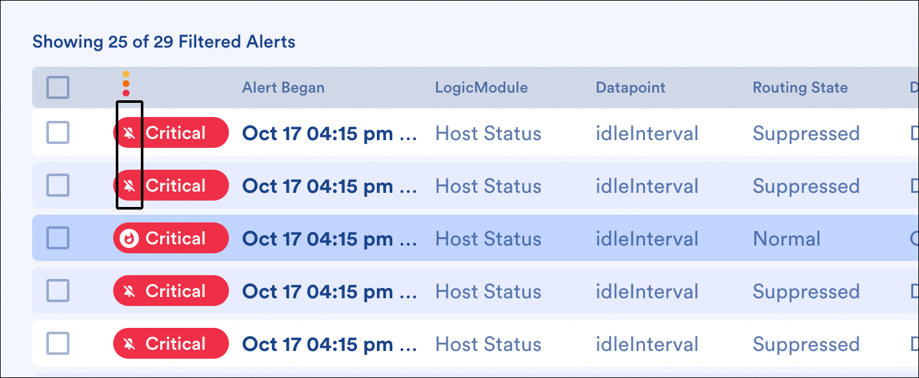Expand the truncated last column on the first row

tap(914, 132)
